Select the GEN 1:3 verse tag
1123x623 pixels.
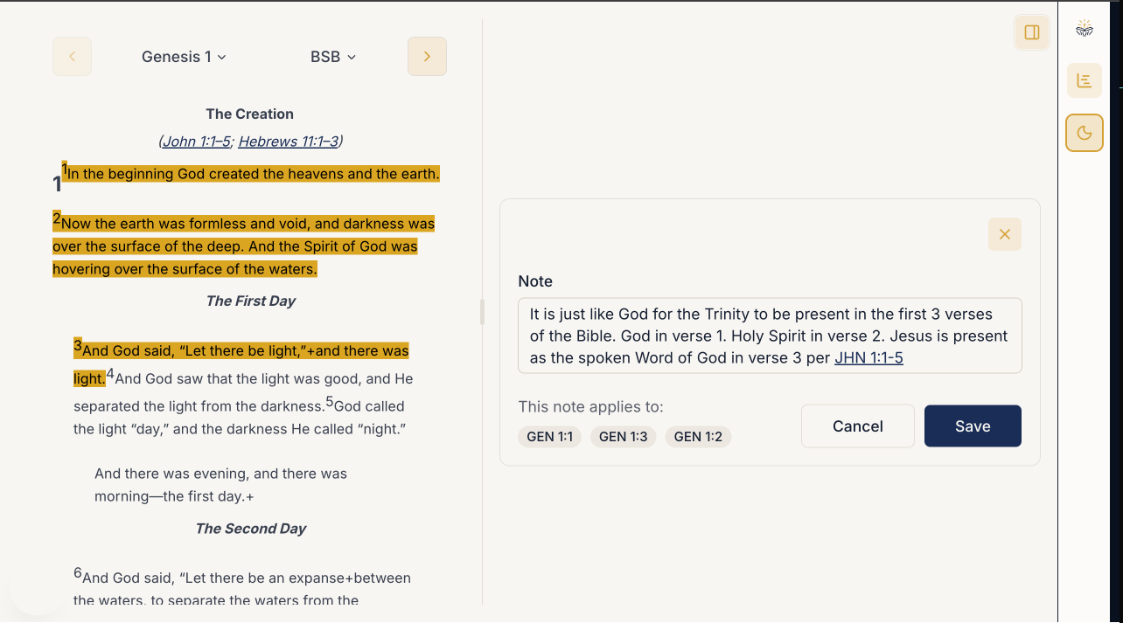[624, 436]
